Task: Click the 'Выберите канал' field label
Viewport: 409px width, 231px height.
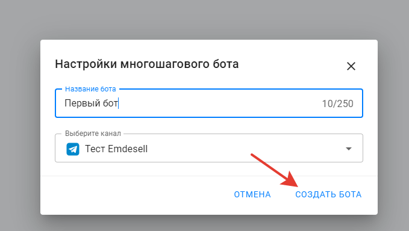Action: [93, 134]
